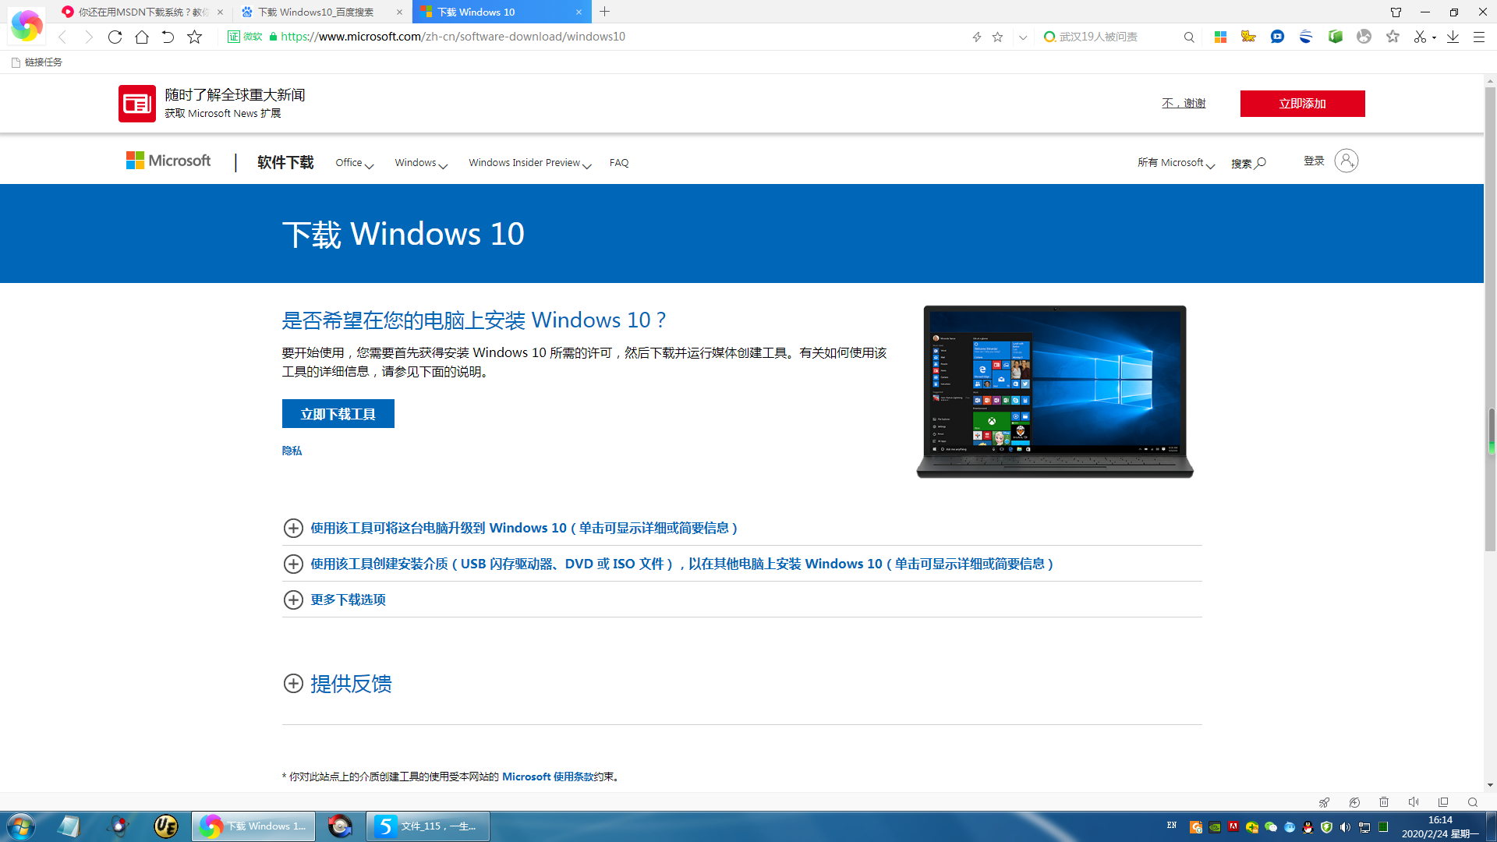Expand the Windows menu
Image resolution: width=1497 pixels, height=842 pixels.
(x=421, y=163)
